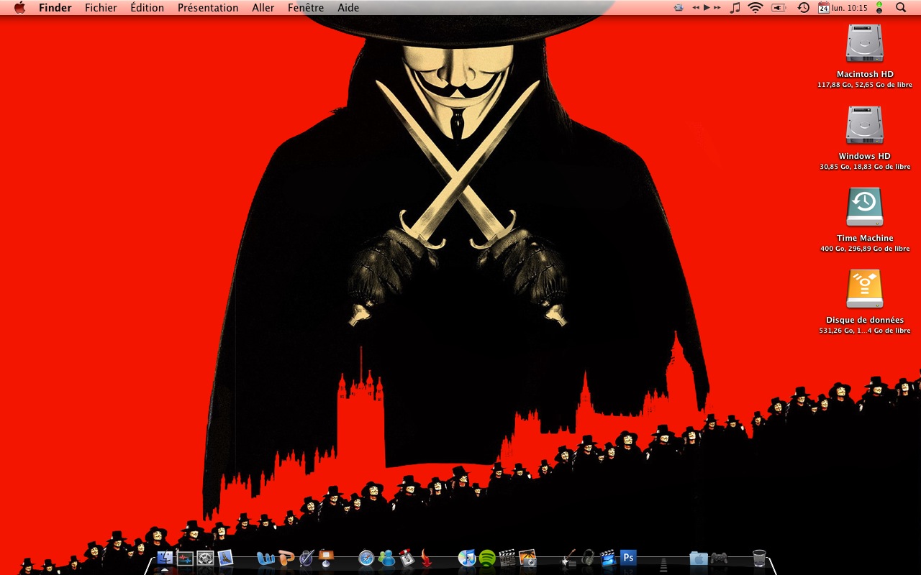This screenshot has width=921, height=575.
Task: Click the date and time lun. 10:15
Action: point(850,8)
